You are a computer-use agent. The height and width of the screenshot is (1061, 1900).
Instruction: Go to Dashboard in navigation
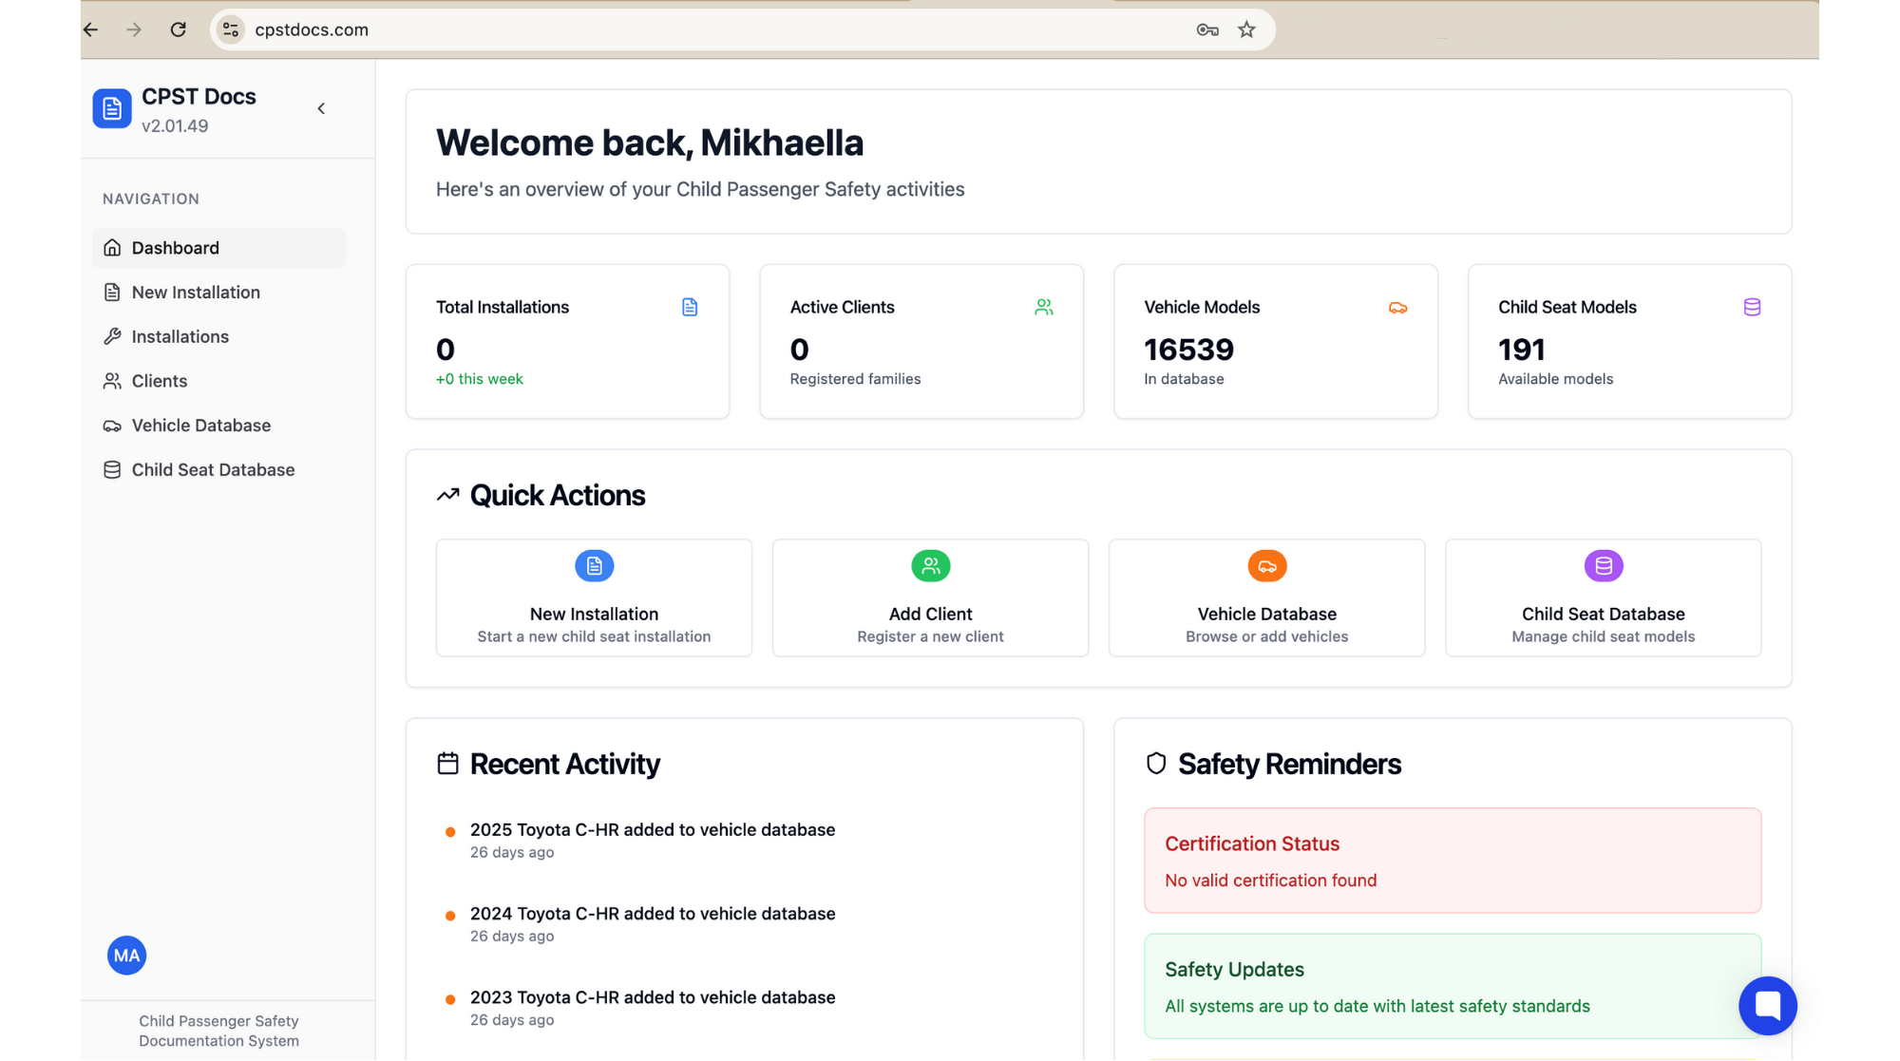[176, 248]
